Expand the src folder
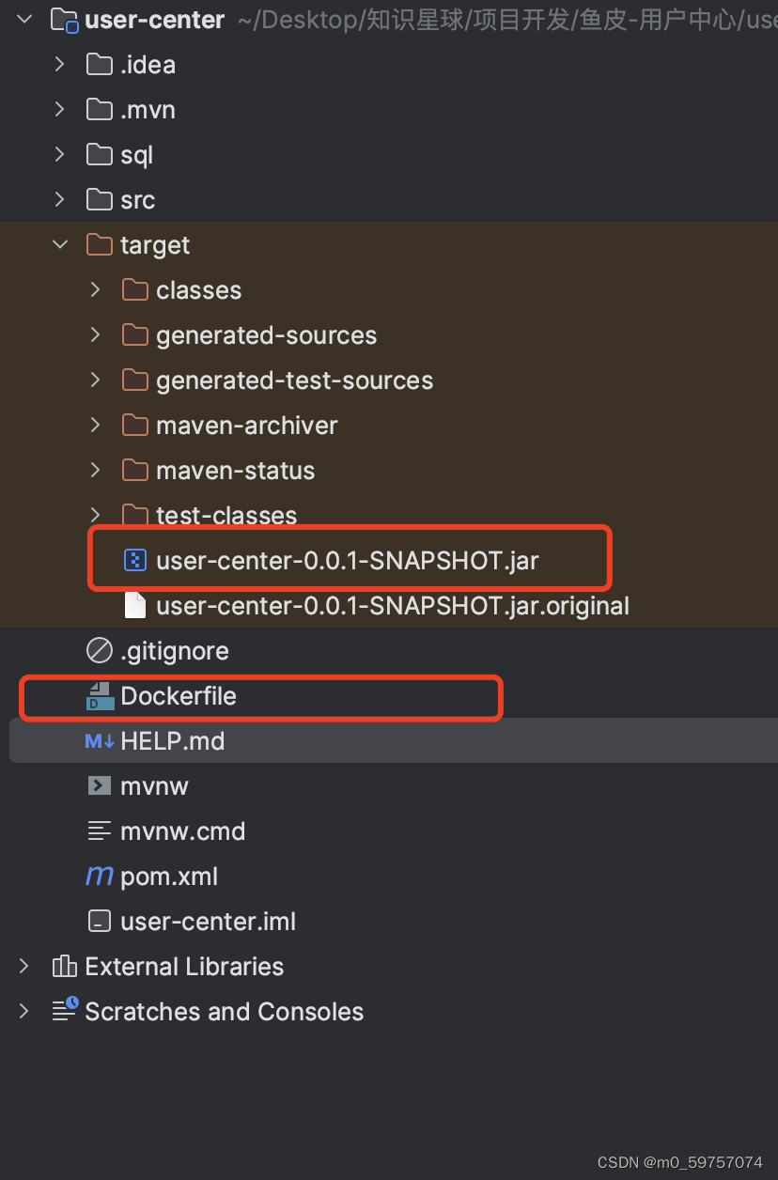The width and height of the screenshot is (778, 1180). [59, 199]
